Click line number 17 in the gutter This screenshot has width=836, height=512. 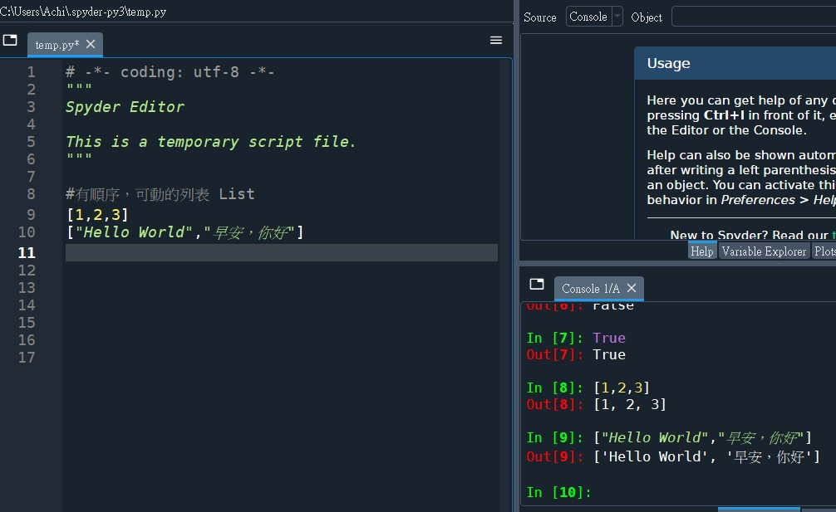(27, 357)
